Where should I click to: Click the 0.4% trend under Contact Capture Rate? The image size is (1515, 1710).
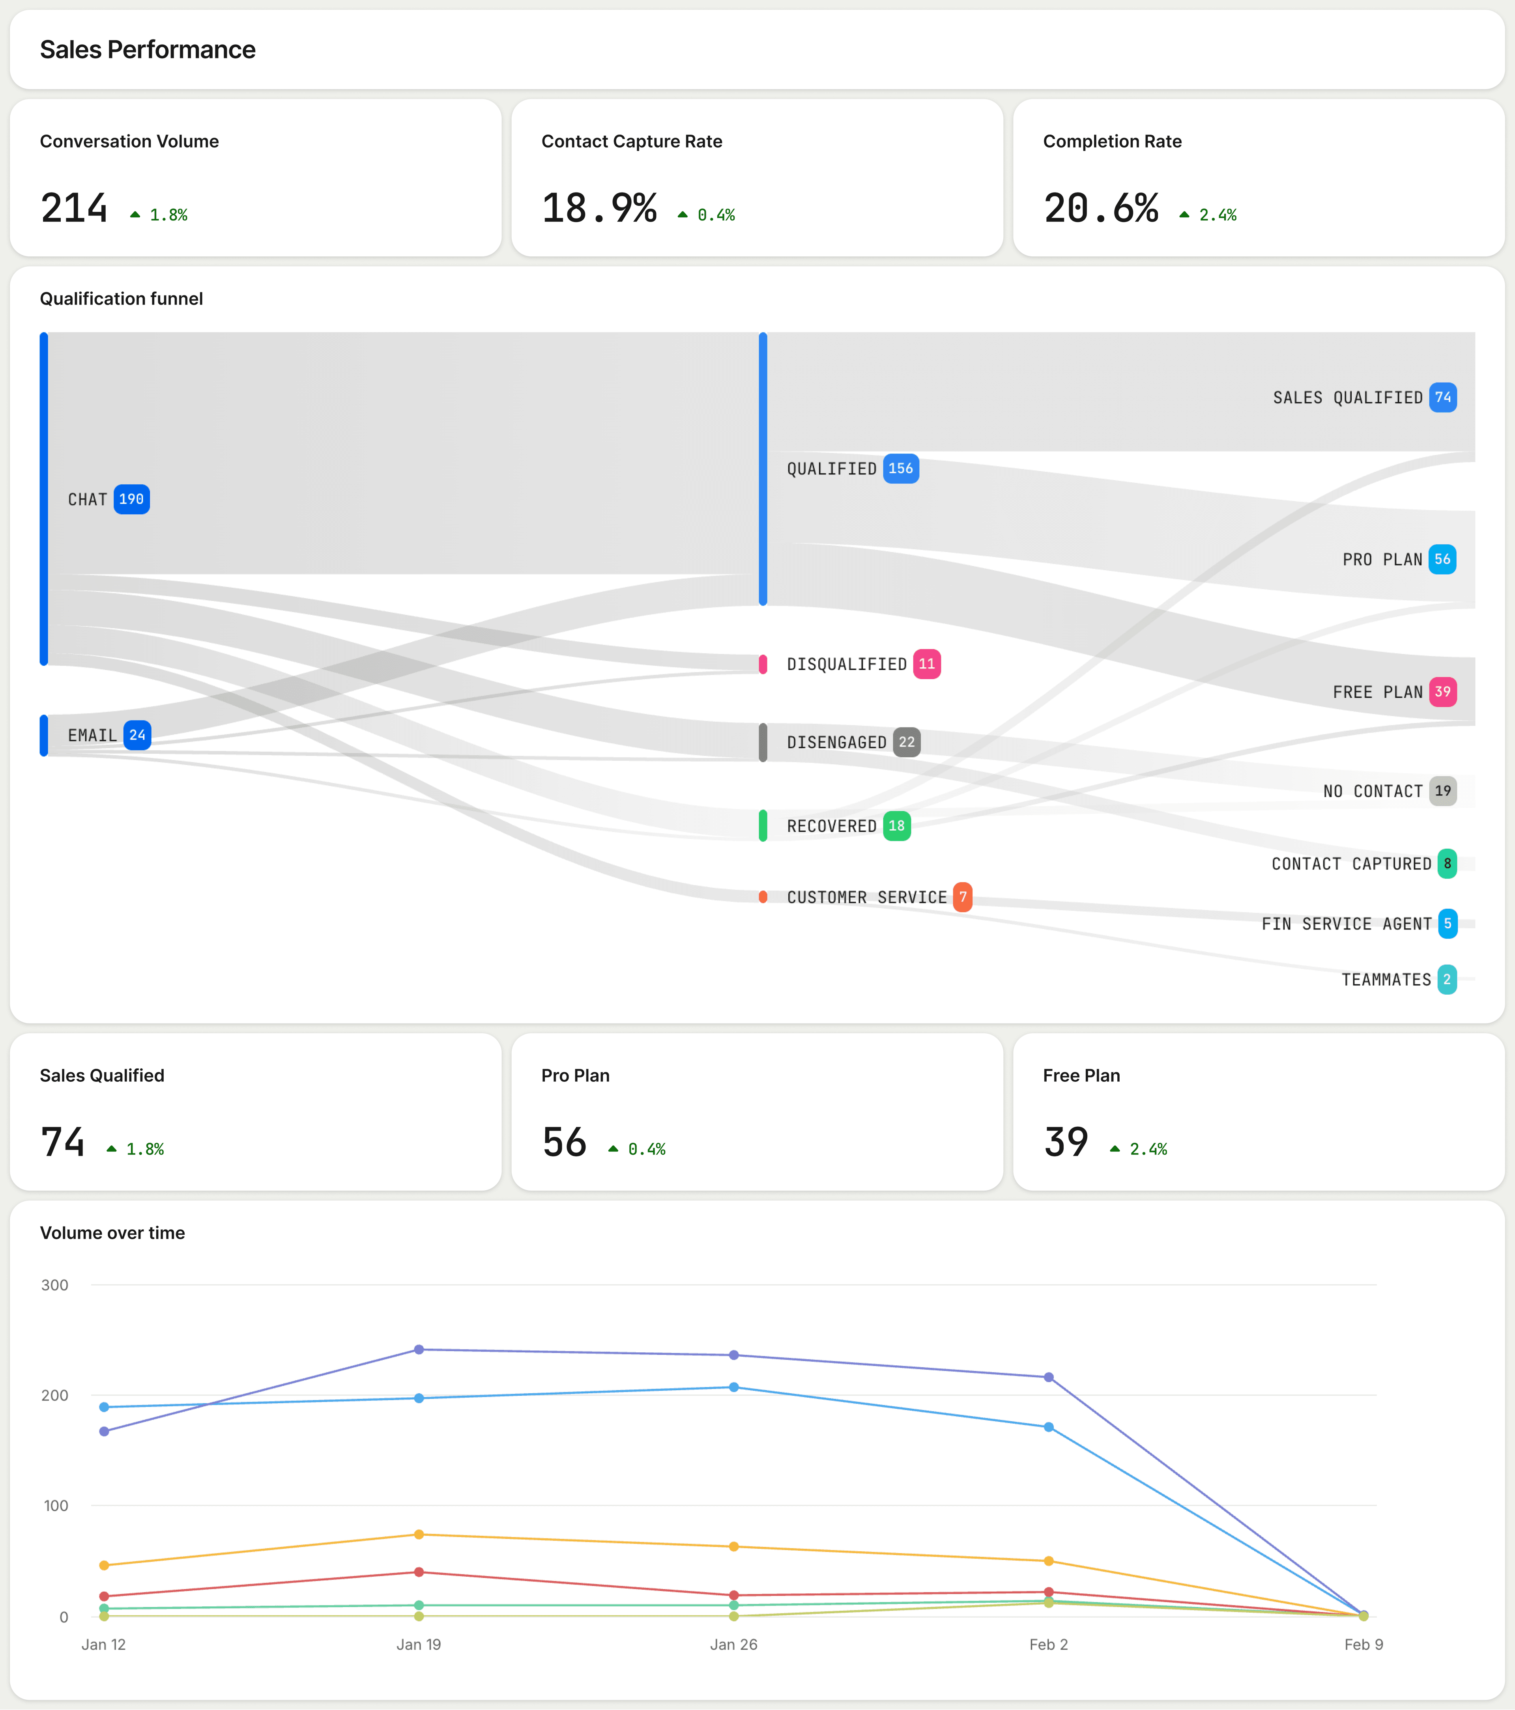(707, 215)
